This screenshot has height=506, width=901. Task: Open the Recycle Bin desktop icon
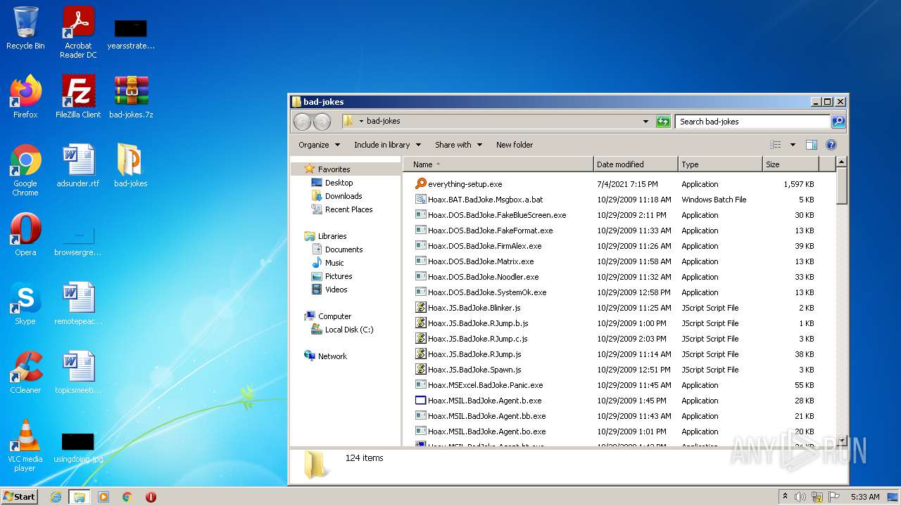[25, 28]
